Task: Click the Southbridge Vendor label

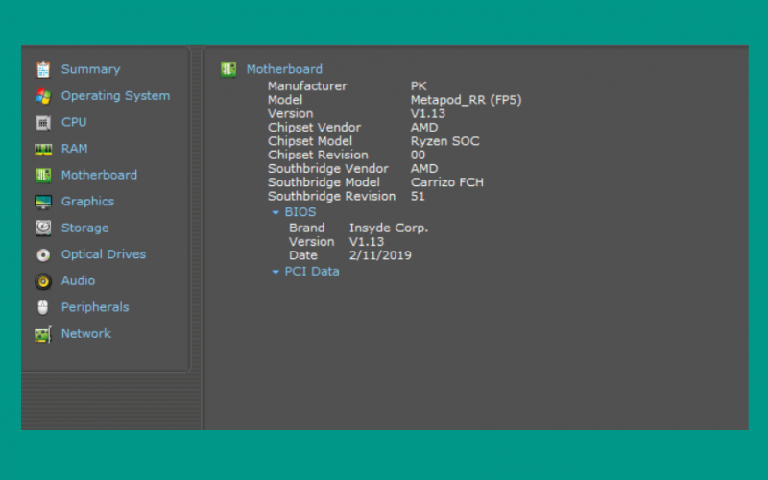Action: click(328, 169)
